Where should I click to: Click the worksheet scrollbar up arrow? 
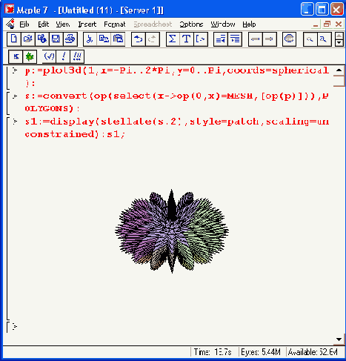(x=339, y=70)
